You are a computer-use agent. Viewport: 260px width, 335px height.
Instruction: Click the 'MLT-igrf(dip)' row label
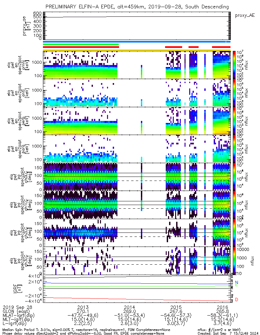(x=17, y=319)
